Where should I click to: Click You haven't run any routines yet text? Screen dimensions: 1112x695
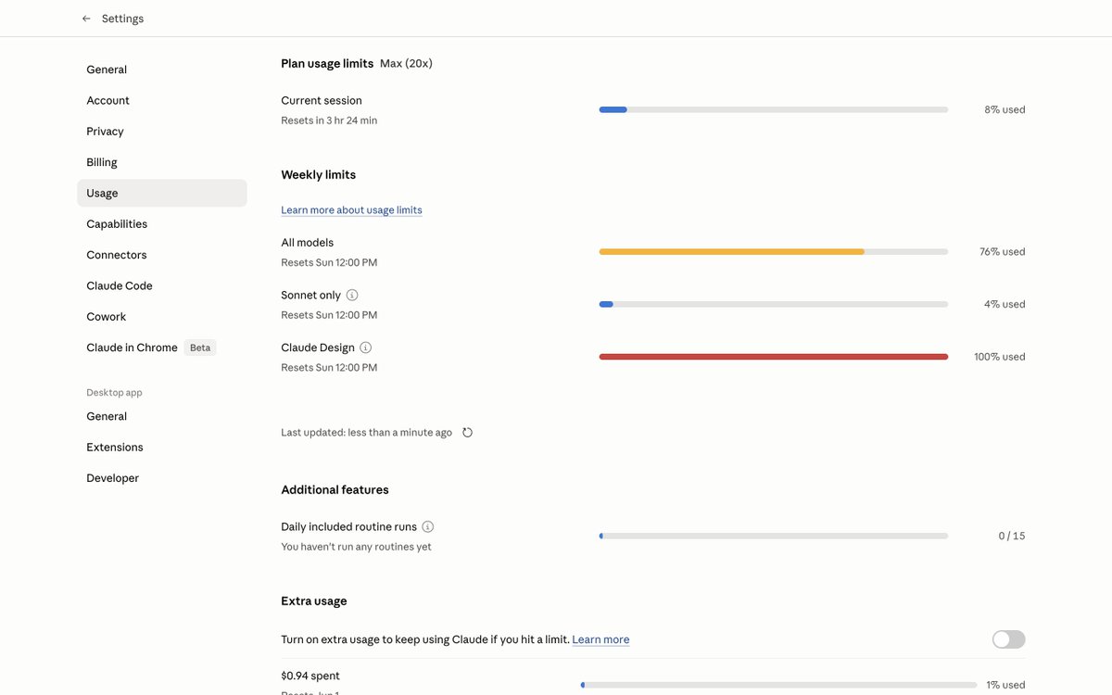tap(356, 547)
